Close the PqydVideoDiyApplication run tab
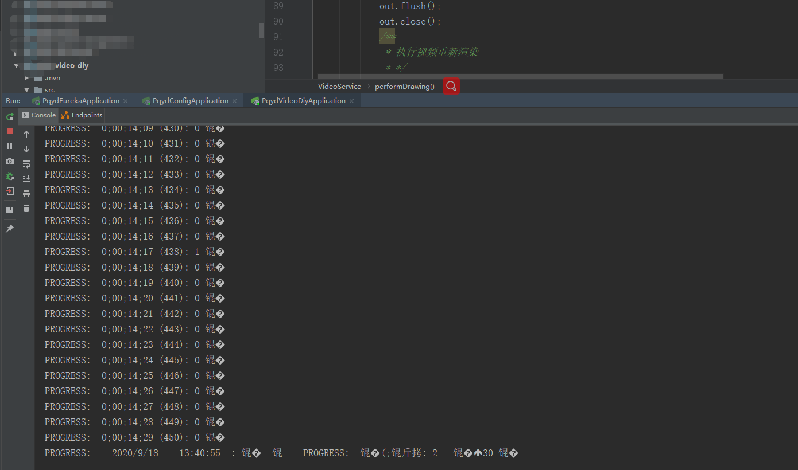The image size is (798, 470). pyautogui.click(x=351, y=101)
